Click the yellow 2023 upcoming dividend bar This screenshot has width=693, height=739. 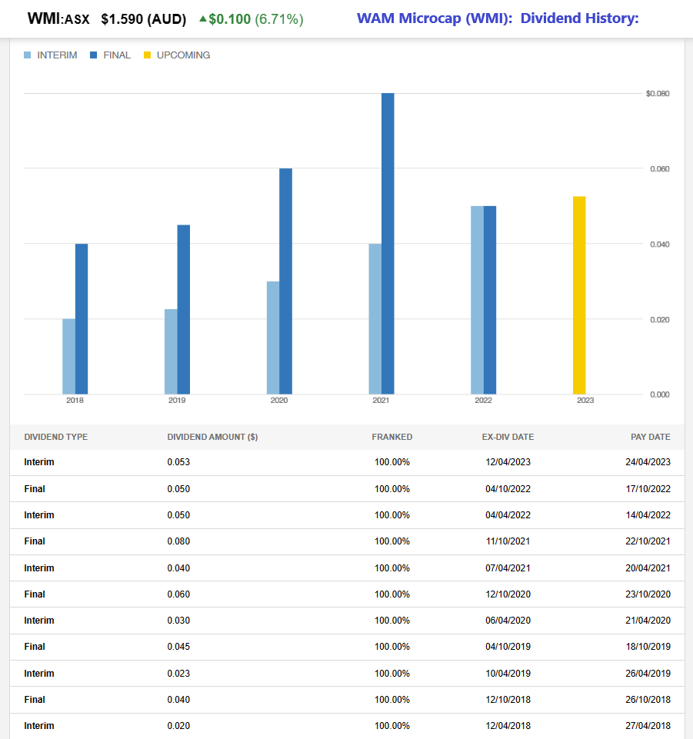(579, 295)
